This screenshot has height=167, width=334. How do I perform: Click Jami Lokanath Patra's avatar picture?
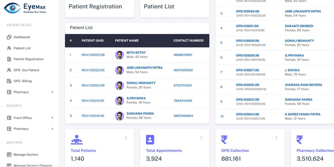(x=119, y=70)
